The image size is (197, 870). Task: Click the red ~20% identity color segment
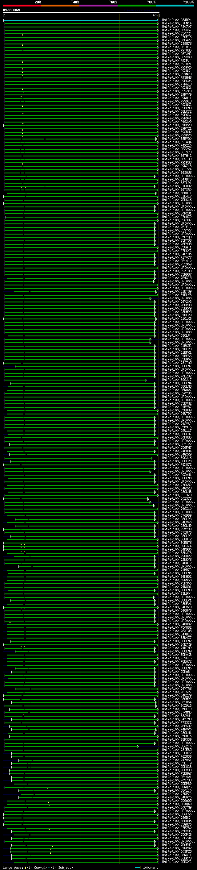tap(22, 6)
